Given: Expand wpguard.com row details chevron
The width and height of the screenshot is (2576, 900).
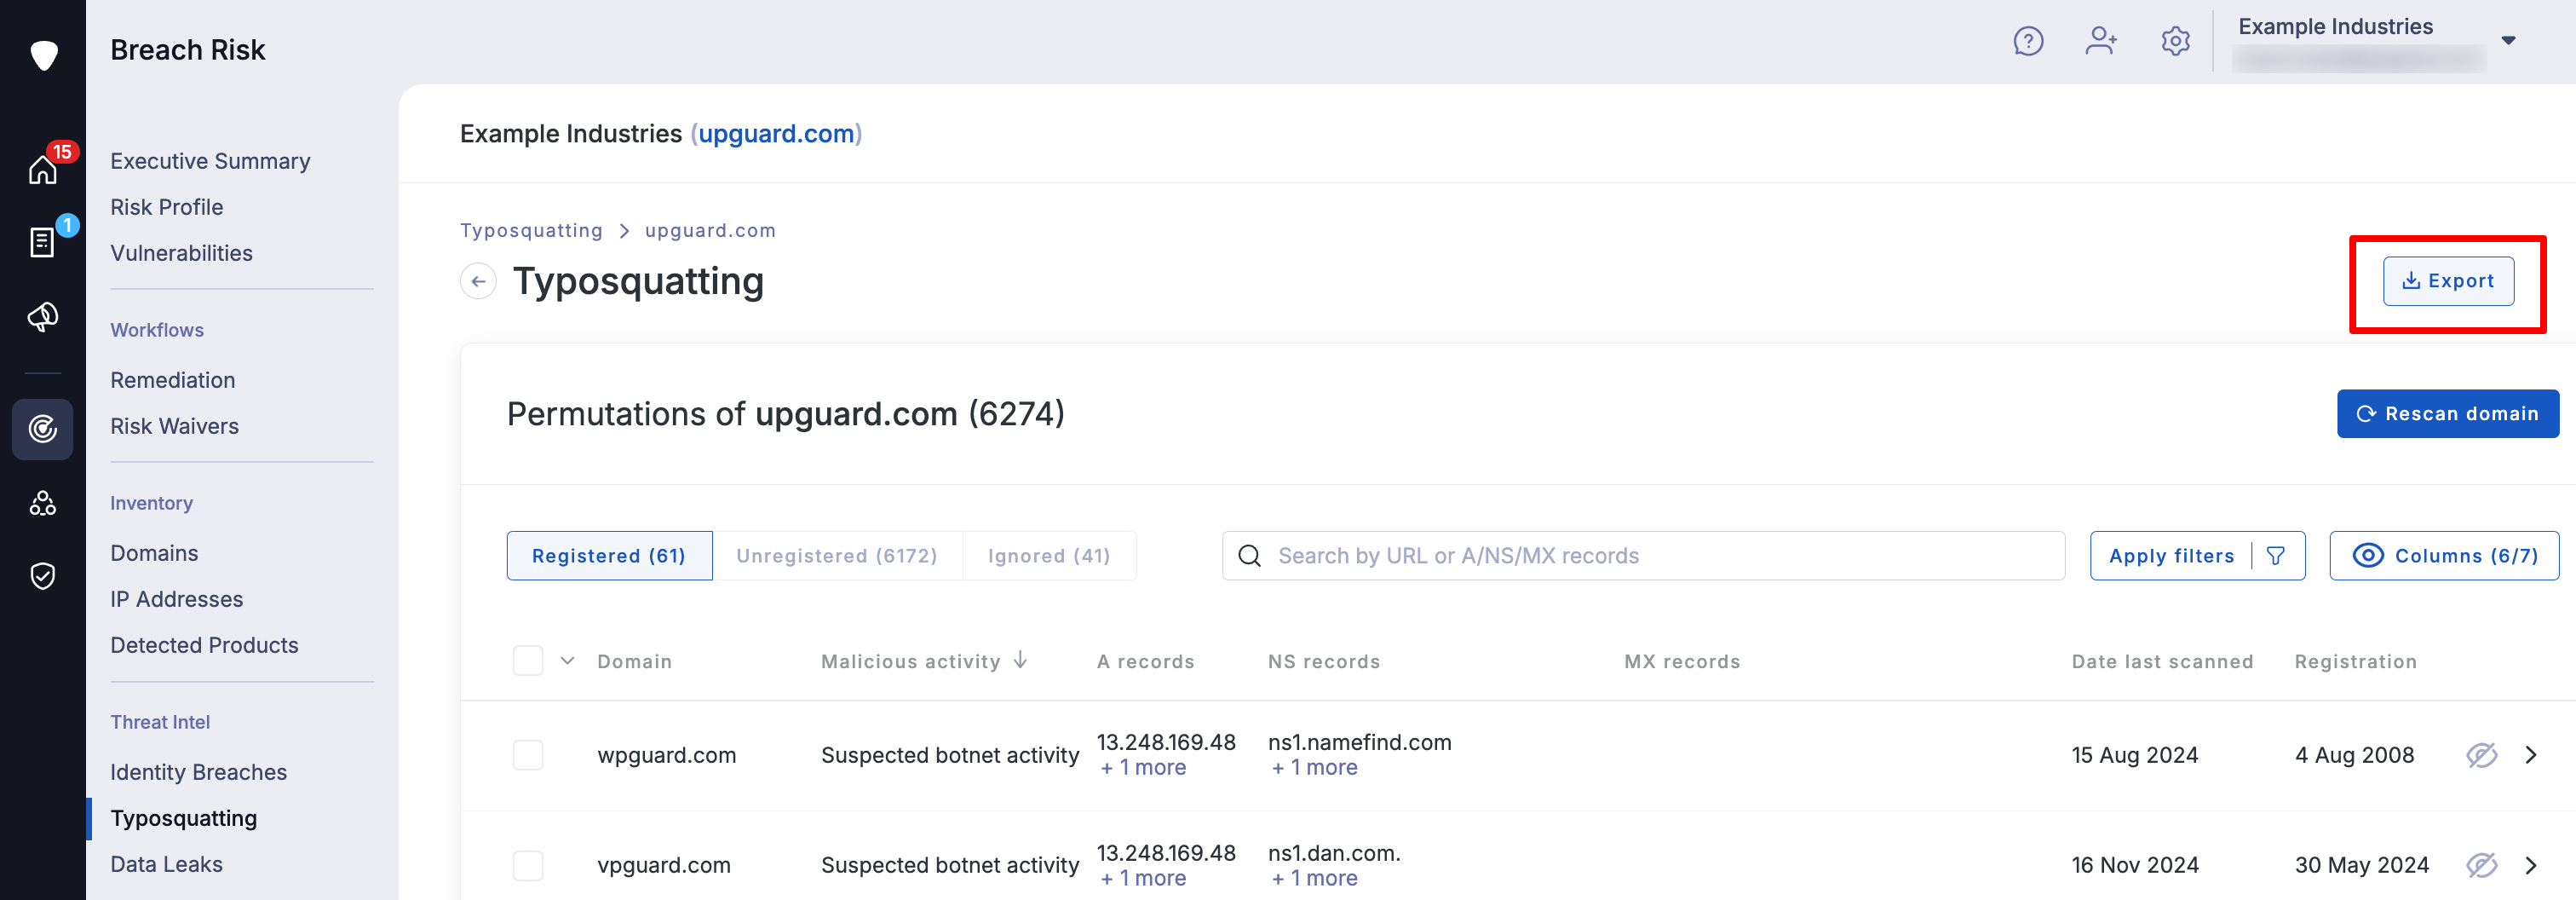Looking at the screenshot, I should (2531, 755).
